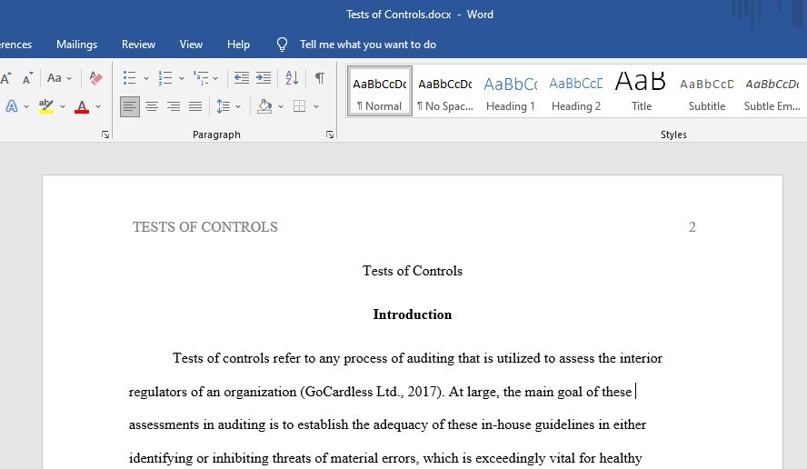807x469 pixels.
Task: Sort the selected text alphabetically
Action: click(292, 78)
